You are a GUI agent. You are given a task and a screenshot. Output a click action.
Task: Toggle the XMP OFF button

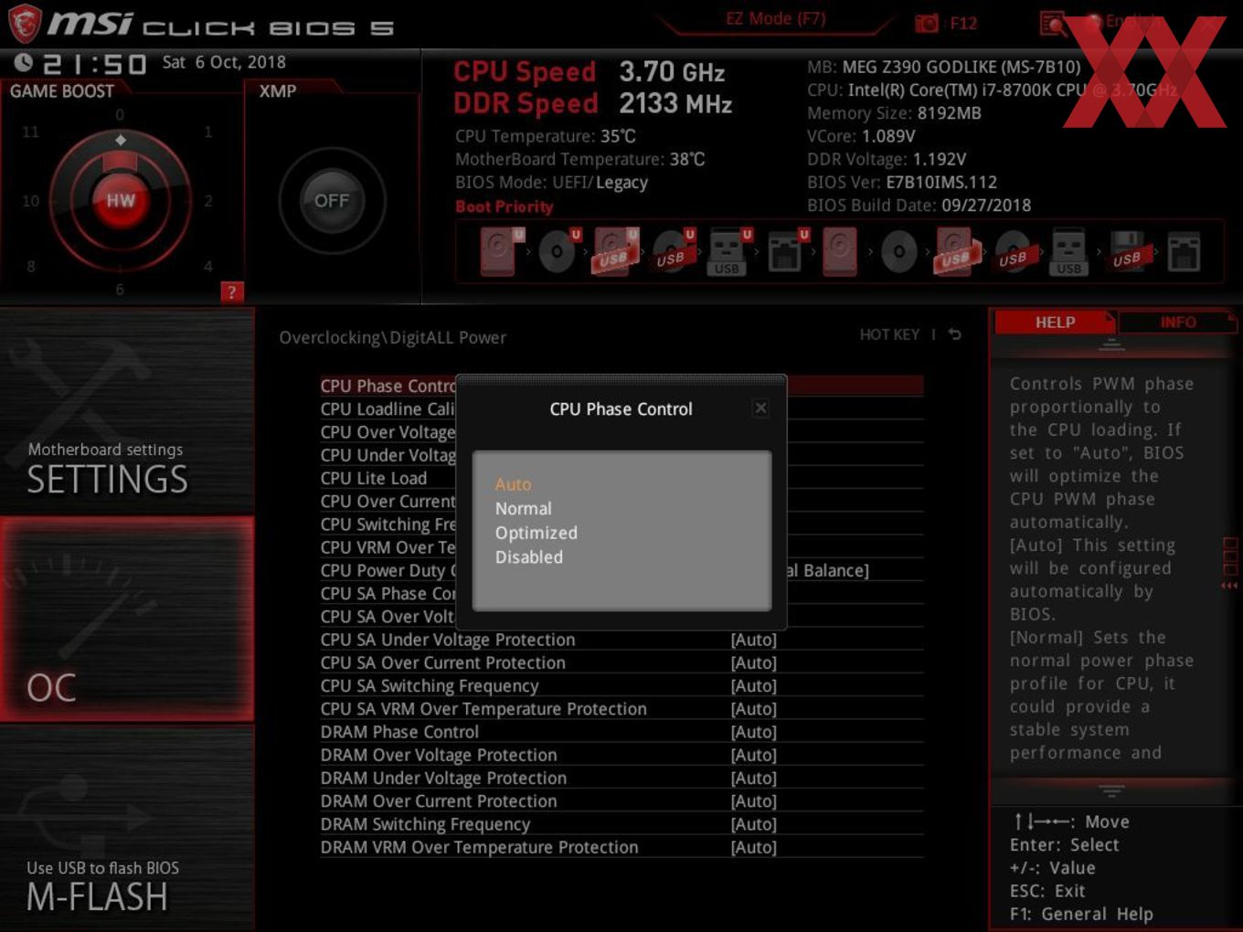pyautogui.click(x=332, y=200)
